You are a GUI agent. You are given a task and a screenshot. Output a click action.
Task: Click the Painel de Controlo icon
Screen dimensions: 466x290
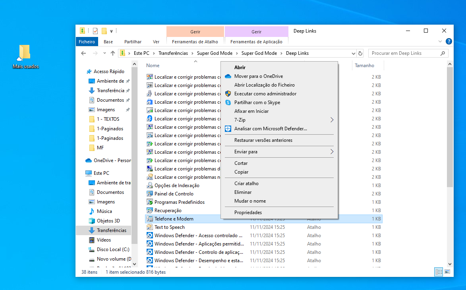150,194
